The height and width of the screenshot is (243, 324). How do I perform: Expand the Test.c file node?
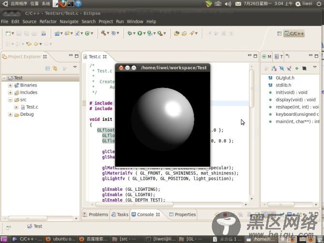coord(16,107)
